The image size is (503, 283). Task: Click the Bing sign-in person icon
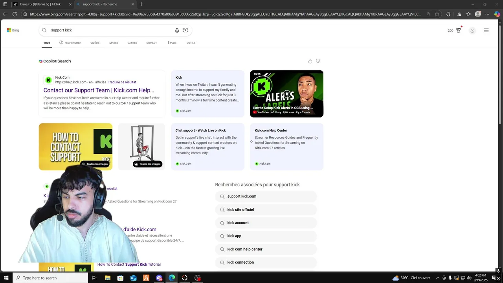point(472,30)
